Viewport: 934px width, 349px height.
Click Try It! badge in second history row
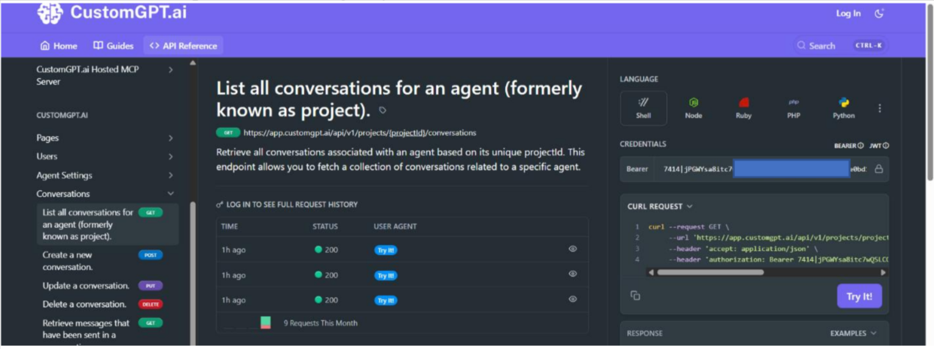point(386,275)
